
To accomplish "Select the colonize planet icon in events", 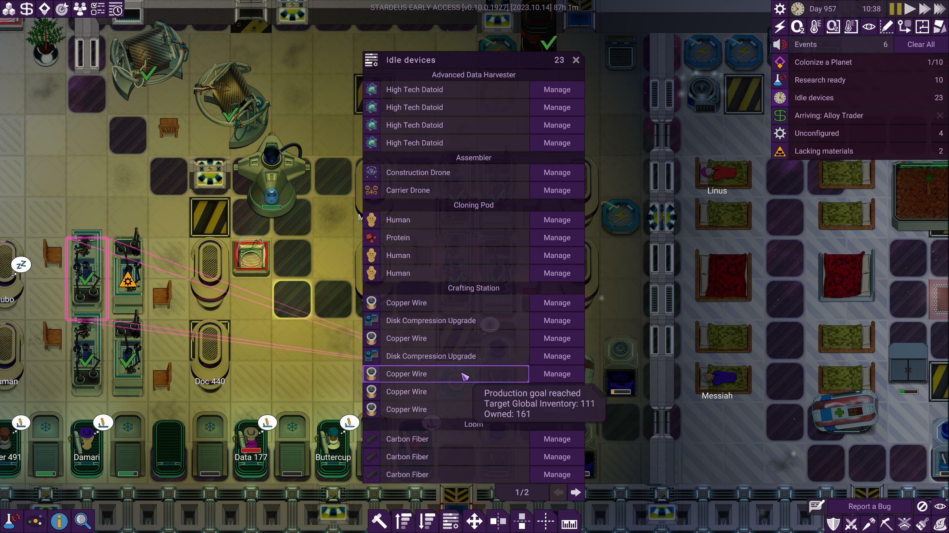I will (780, 62).
